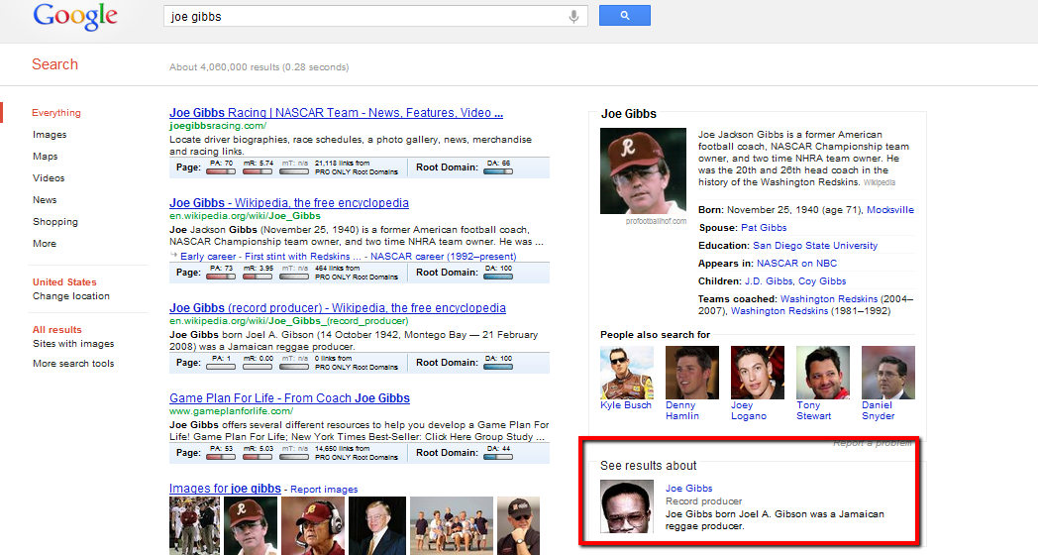Image resolution: width=1038 pixels, height=555 pixels.
Task: Open the Joey Logano name link
Action: pos(749,410)
